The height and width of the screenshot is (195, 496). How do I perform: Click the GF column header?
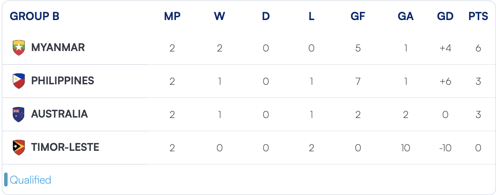pos(358,16)
